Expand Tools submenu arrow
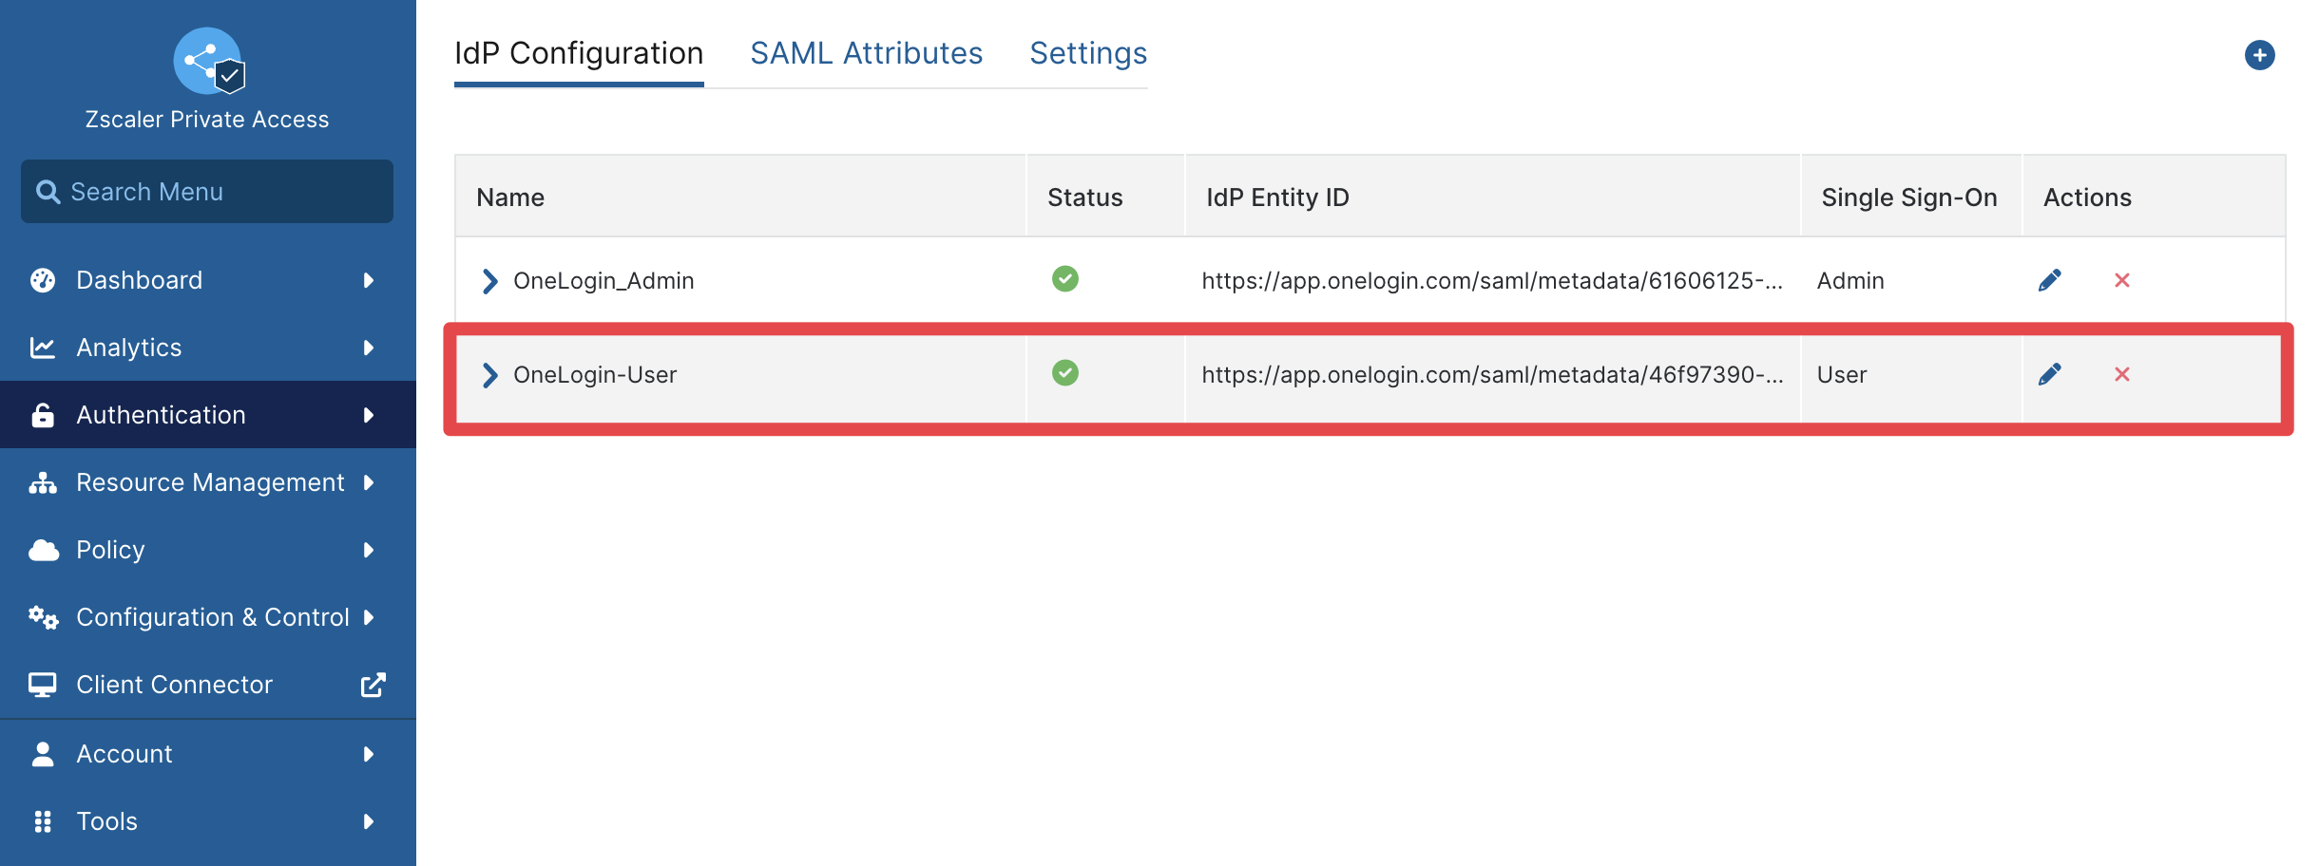Screen dimensions: 2319x866 coord(369,821)
